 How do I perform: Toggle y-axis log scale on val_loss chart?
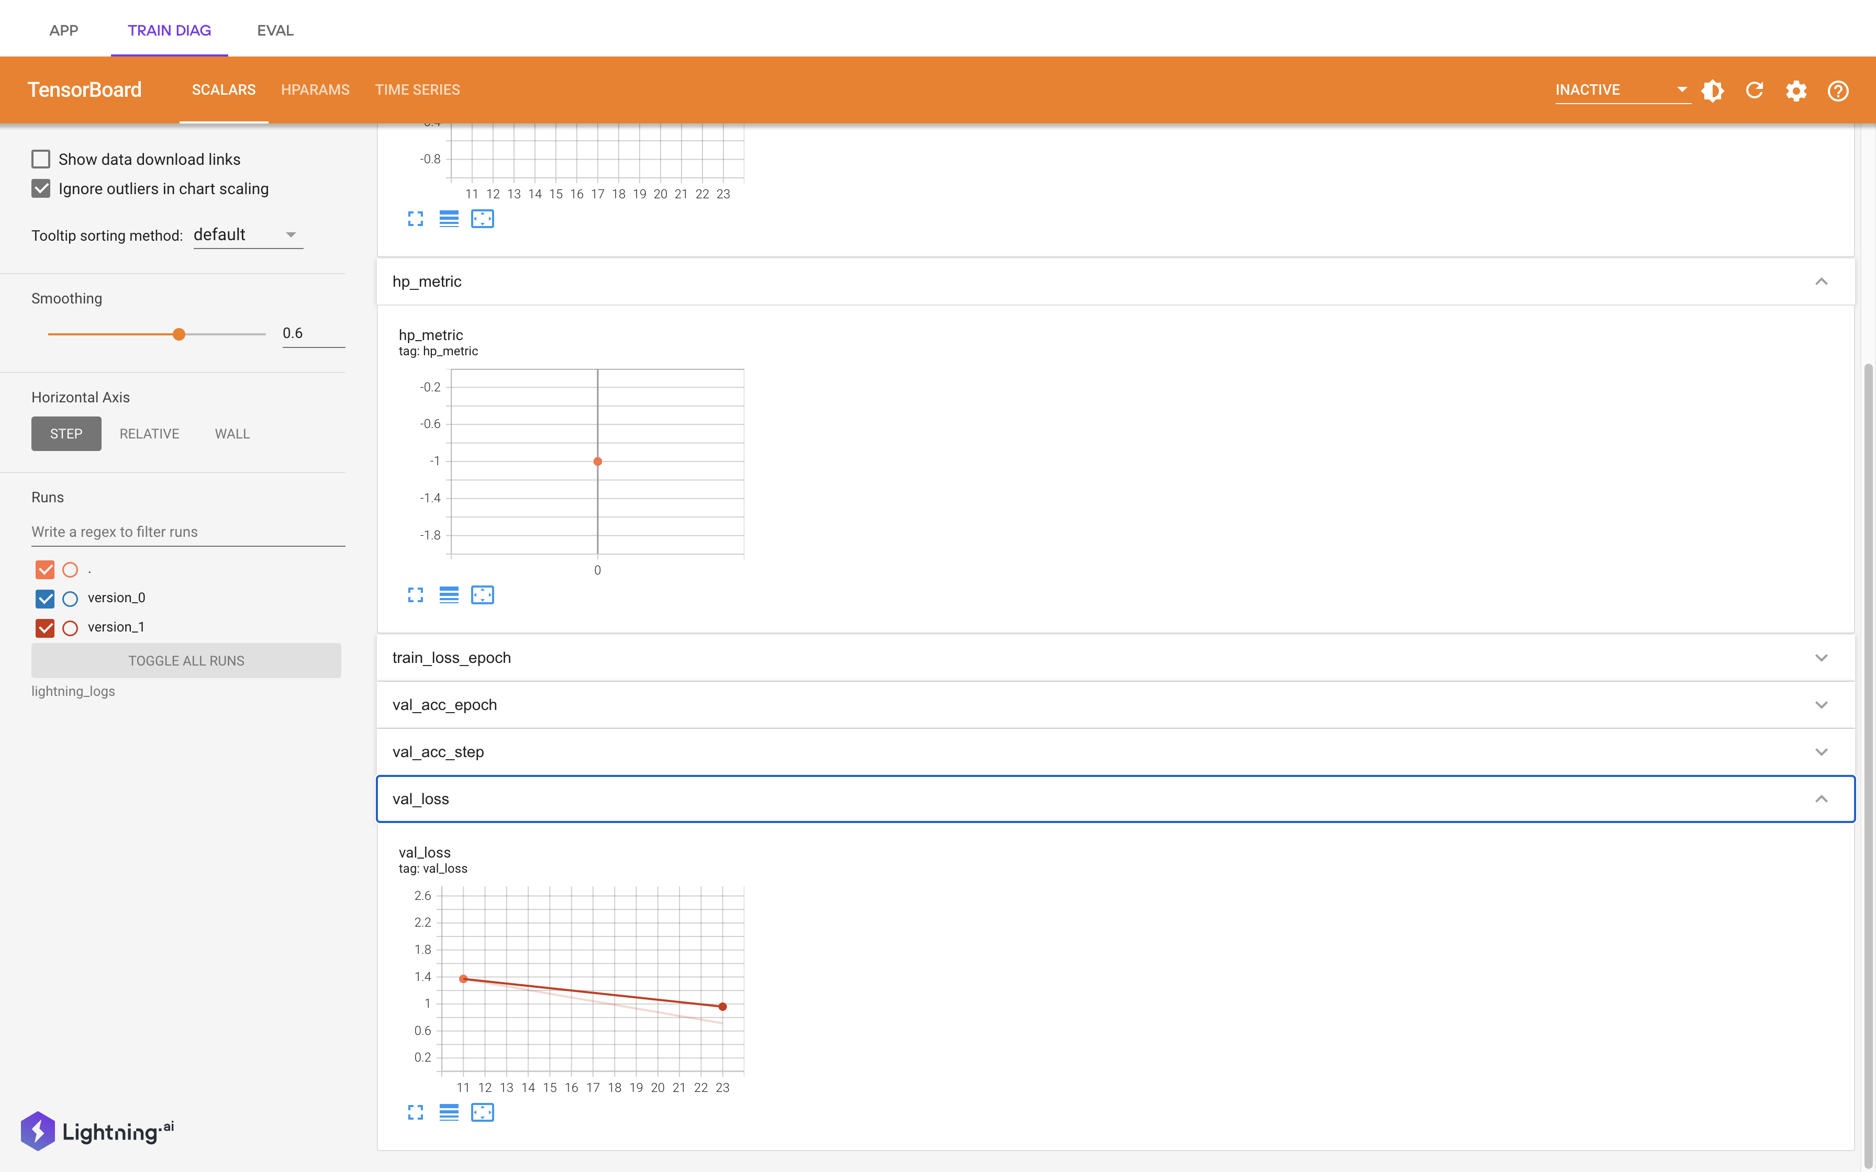click(x=449, y=1112)
